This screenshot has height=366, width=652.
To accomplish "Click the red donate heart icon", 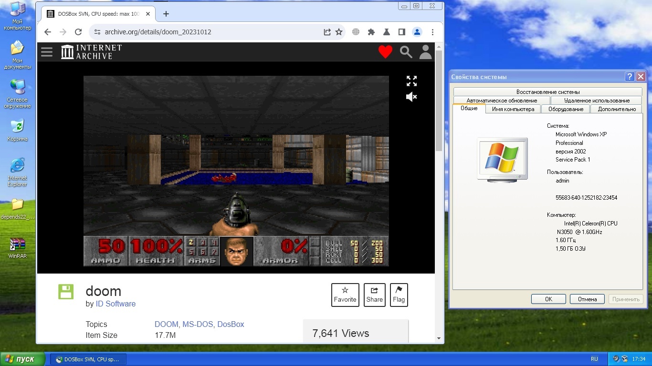I will tap(385, 52).
